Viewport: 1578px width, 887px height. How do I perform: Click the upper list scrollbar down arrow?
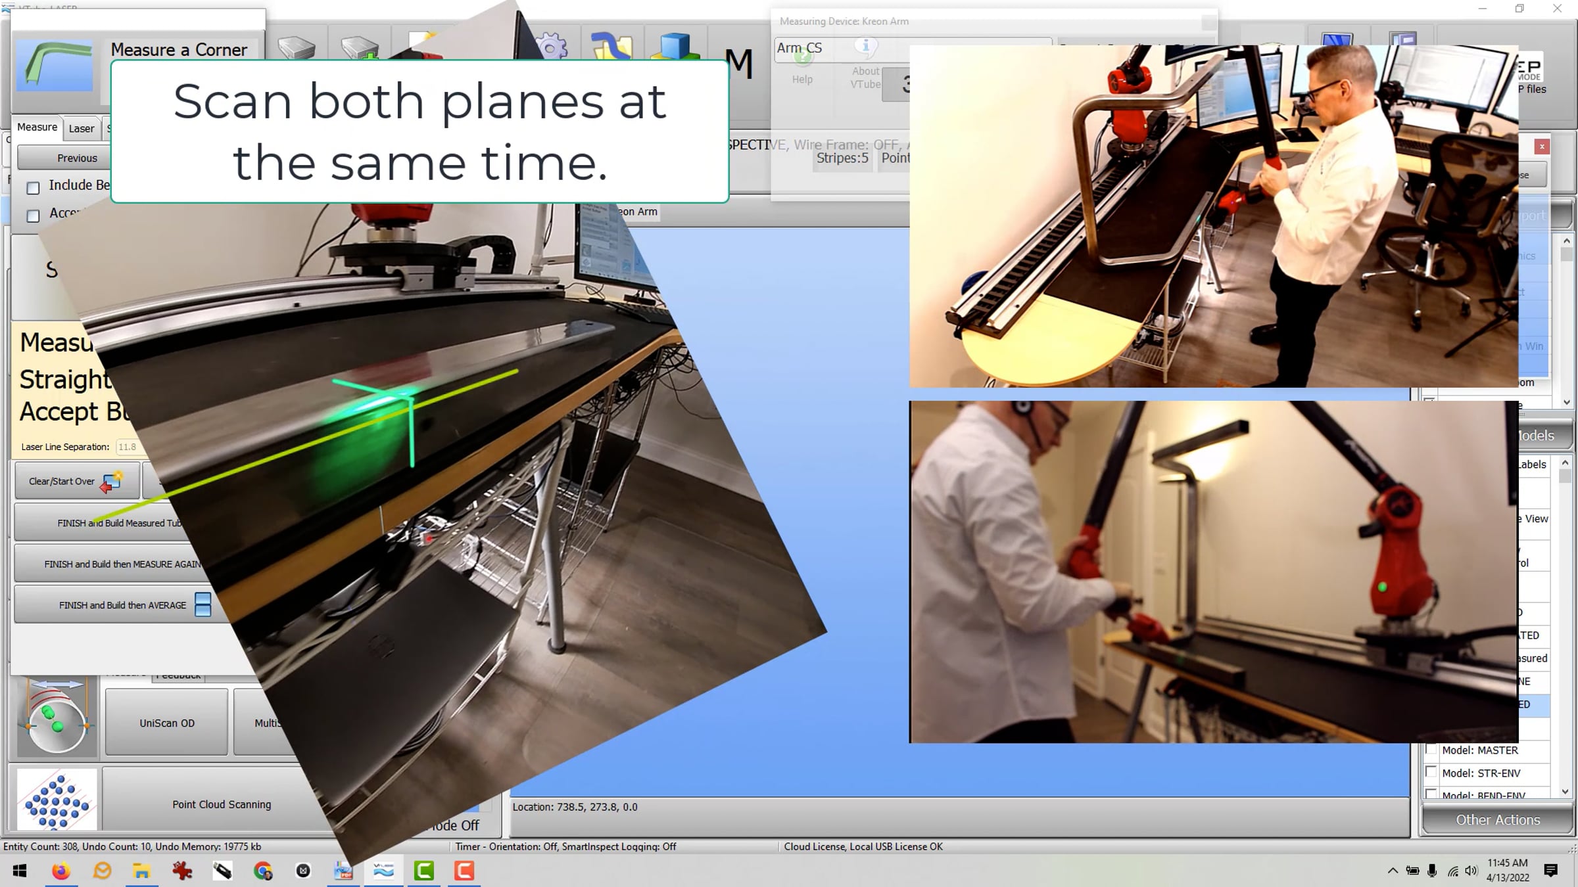tap(1567, 401)
